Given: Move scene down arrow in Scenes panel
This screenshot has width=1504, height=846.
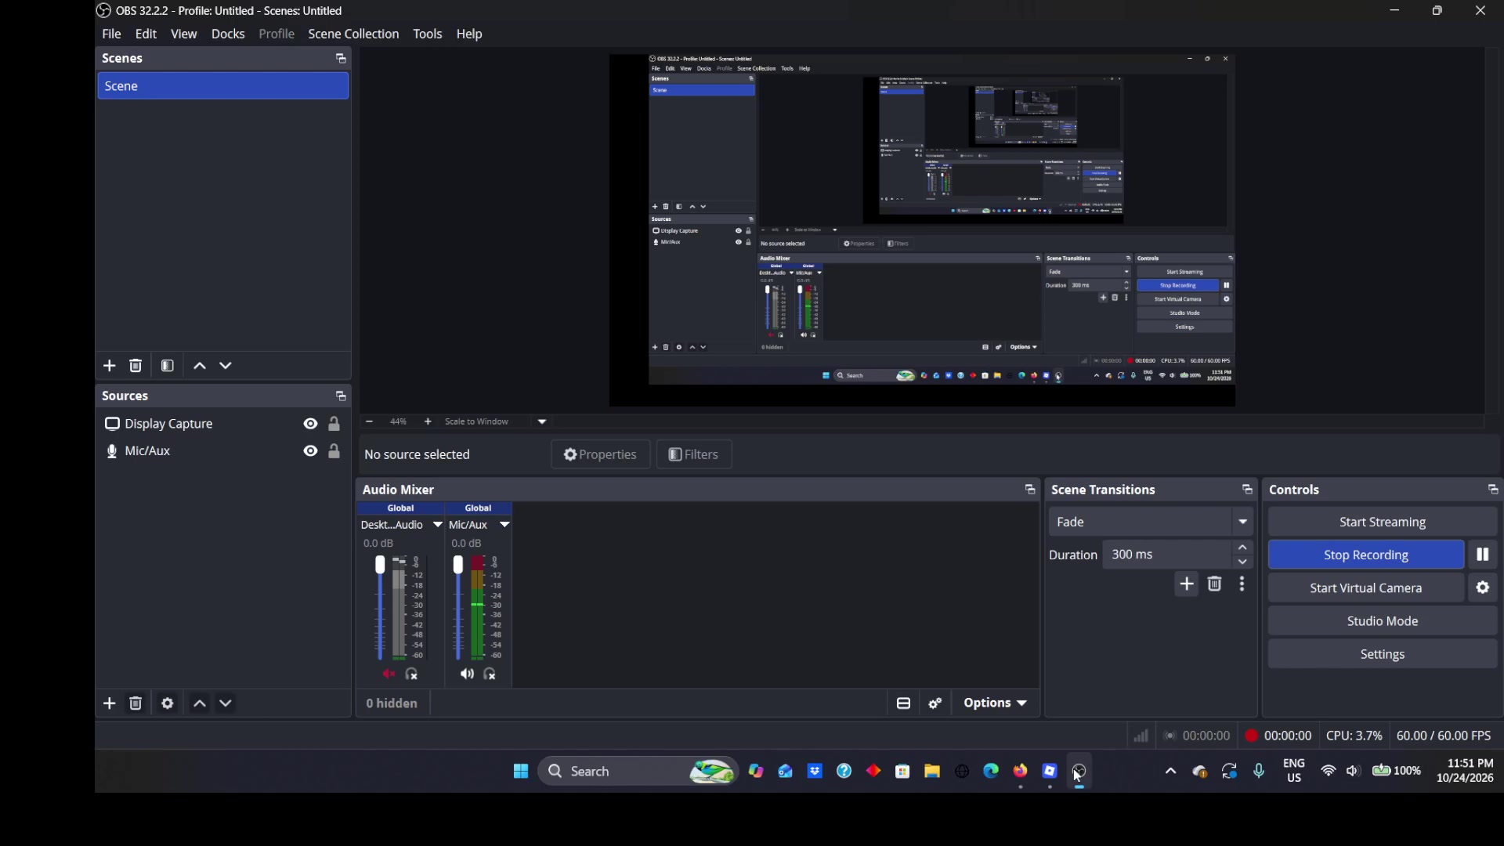Looking at the screenshot, I should [x=226, y=367].
